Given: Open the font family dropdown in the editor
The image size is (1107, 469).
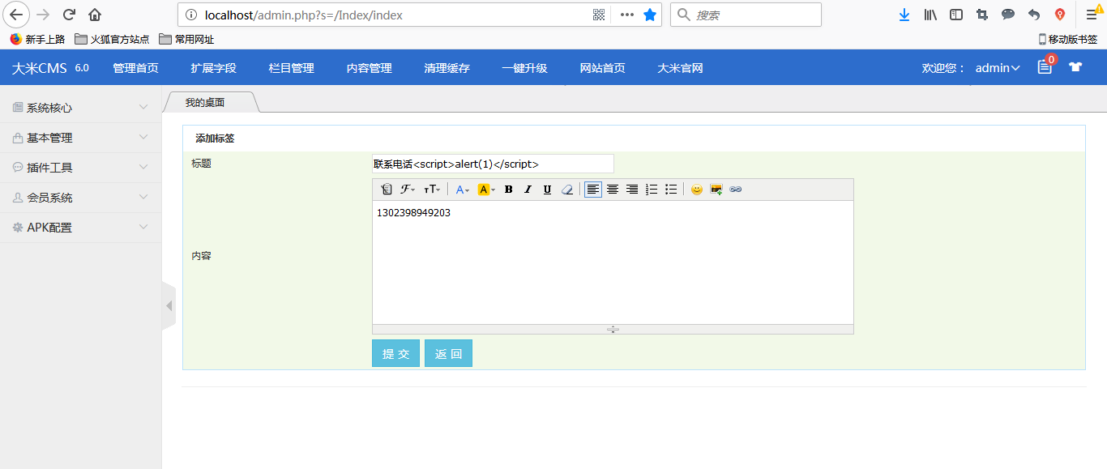Looking at the screenshot, I should [x=408, y=190].
